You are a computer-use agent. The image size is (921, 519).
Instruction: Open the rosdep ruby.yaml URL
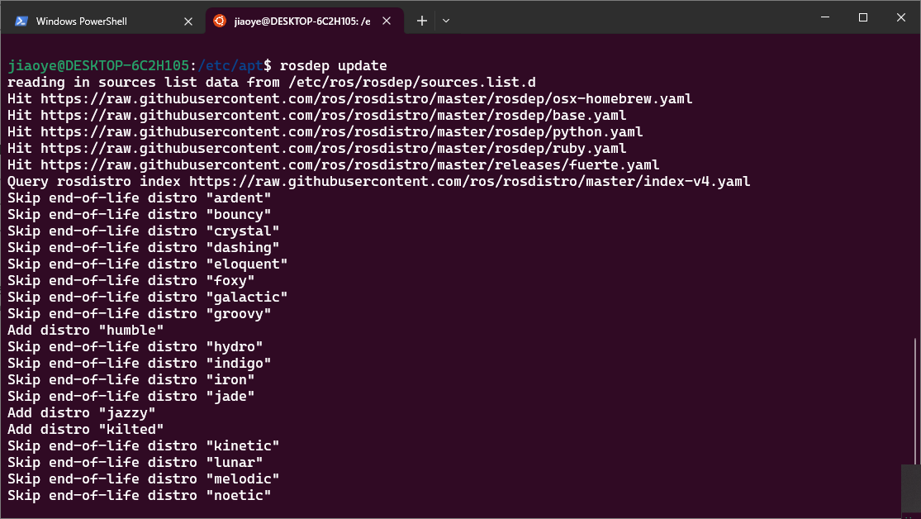(333, 149)
